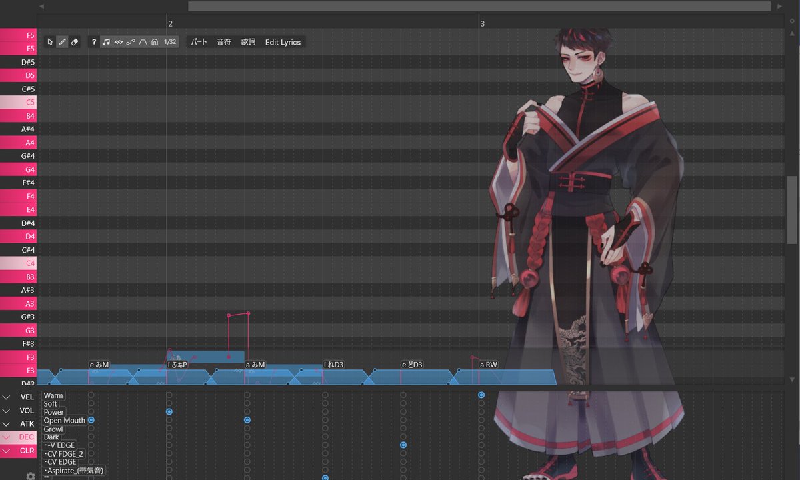
Task: Click the F#3 piano key
Action: point(19,343)
